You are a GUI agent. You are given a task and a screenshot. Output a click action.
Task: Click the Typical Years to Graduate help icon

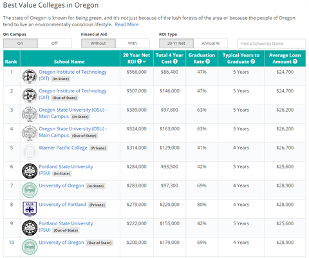click(x=253, y=62)
